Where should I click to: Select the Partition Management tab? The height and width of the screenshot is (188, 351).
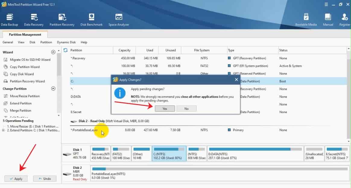click(25, 35)
